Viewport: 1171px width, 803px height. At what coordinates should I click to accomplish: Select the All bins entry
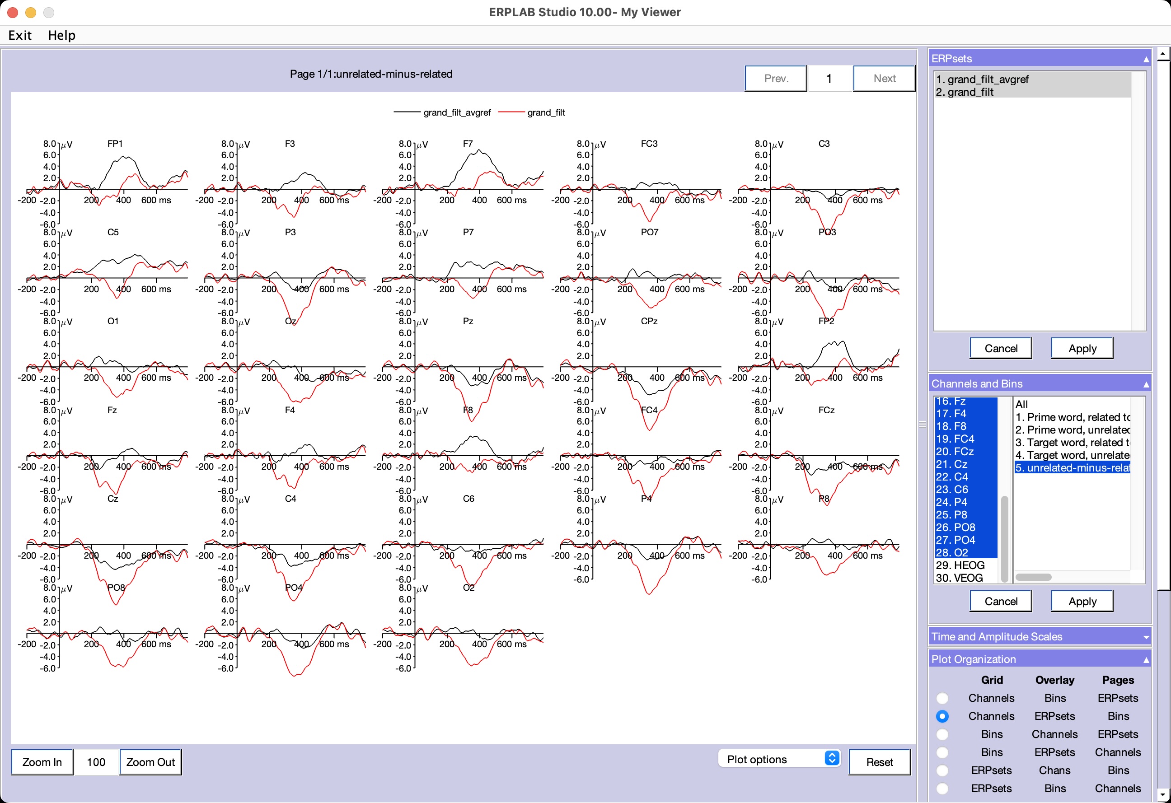pyautogui.click(x=1072, y=405)
